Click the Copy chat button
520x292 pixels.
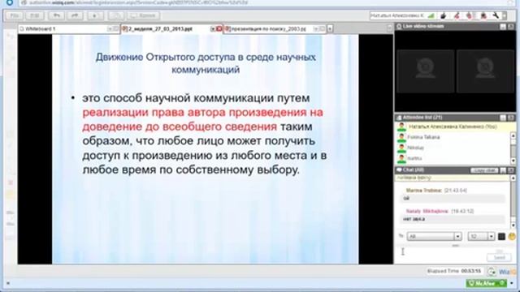(x=484, y=170)
